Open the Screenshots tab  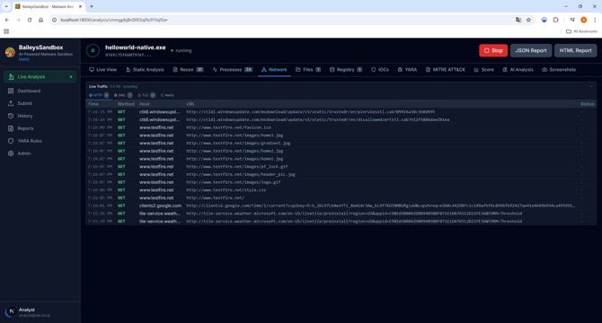point(559,70)
